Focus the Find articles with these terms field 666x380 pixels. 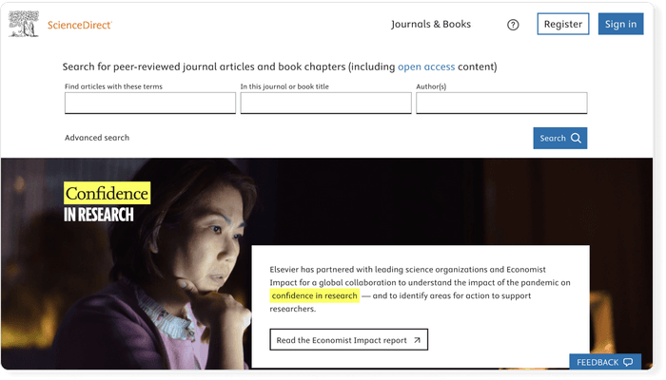tap(150, 103)
